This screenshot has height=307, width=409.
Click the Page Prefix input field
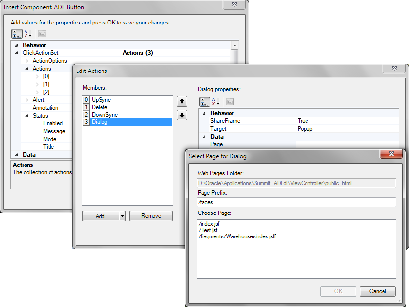(x=296, y=202)
